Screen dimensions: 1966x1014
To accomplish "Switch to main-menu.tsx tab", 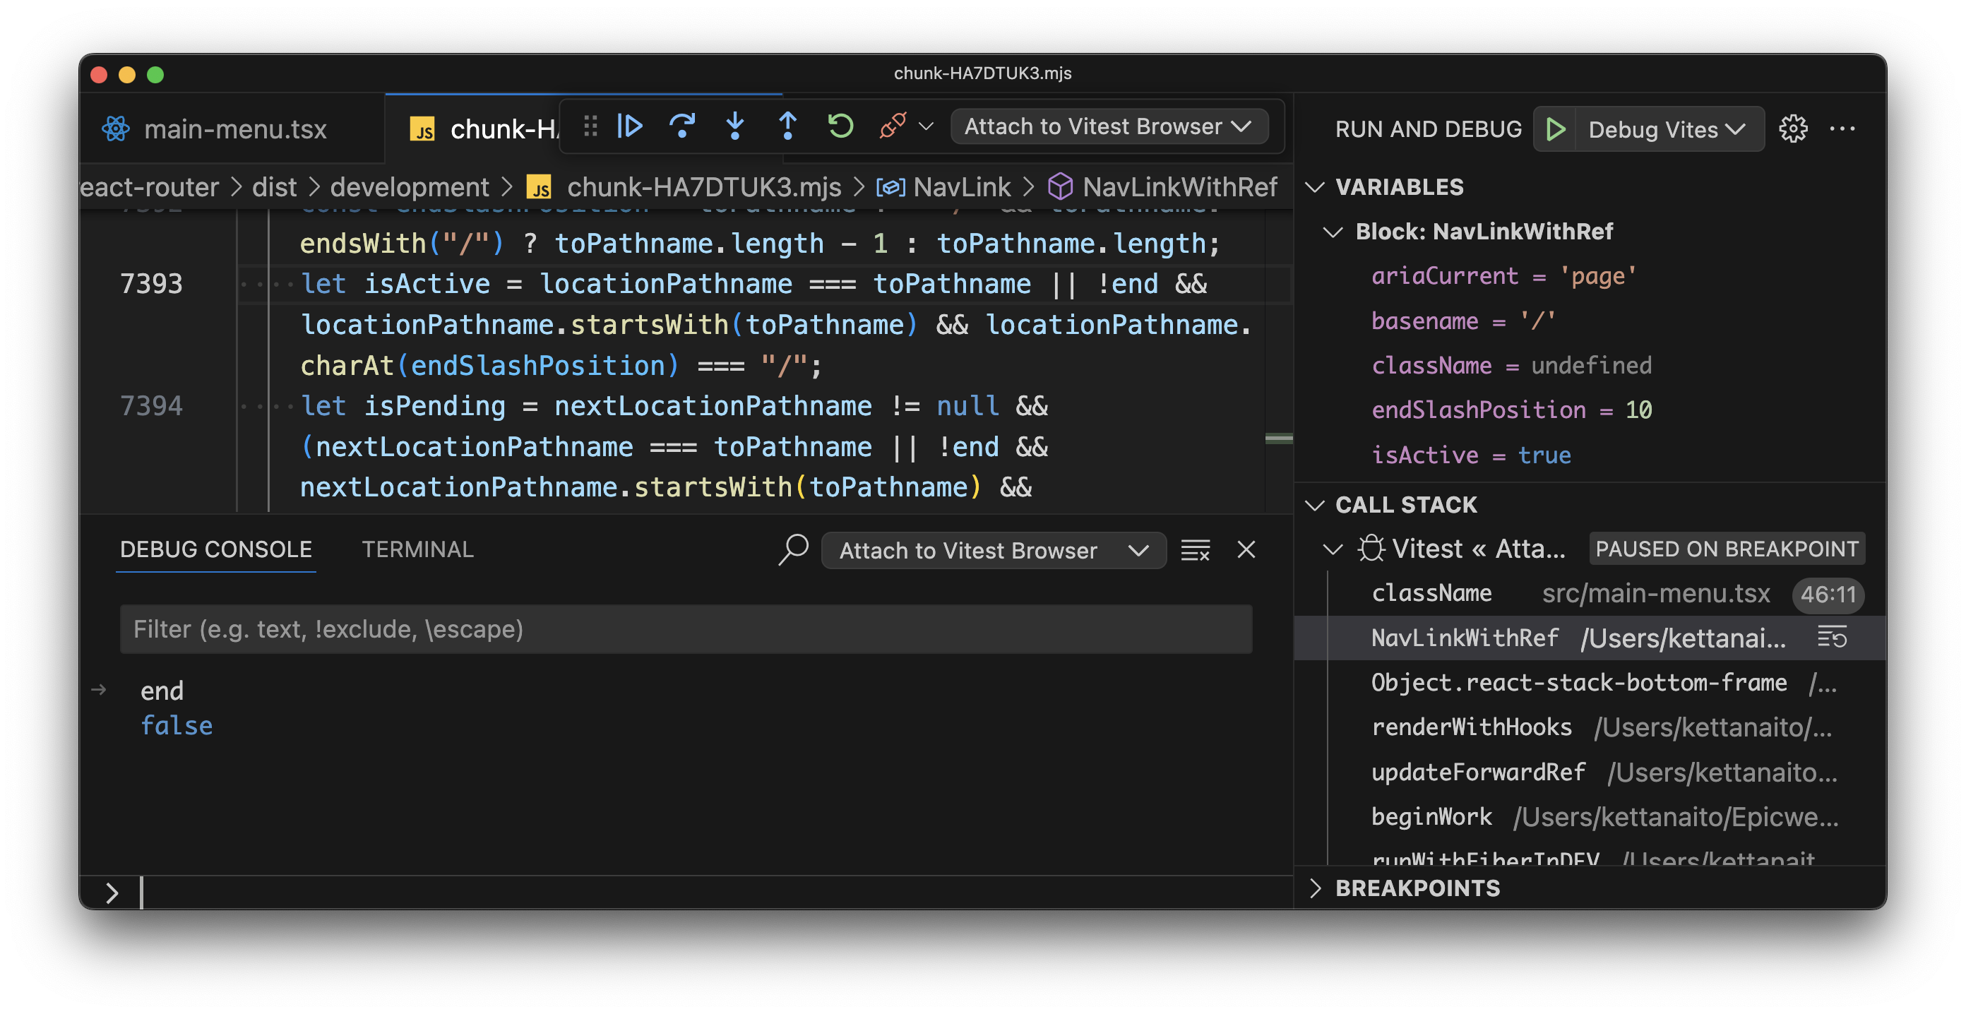I will 232,129.
